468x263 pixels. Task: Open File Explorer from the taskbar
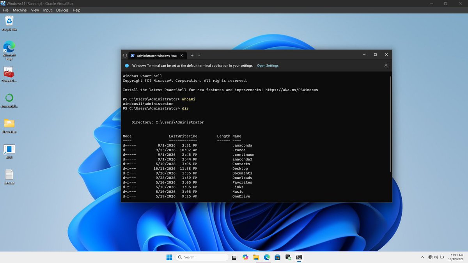point(256,257)
